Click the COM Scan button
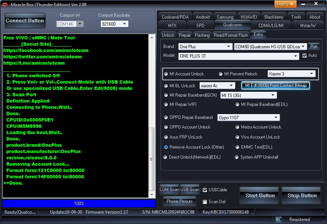The image size is (327, 224). point(169,189)
